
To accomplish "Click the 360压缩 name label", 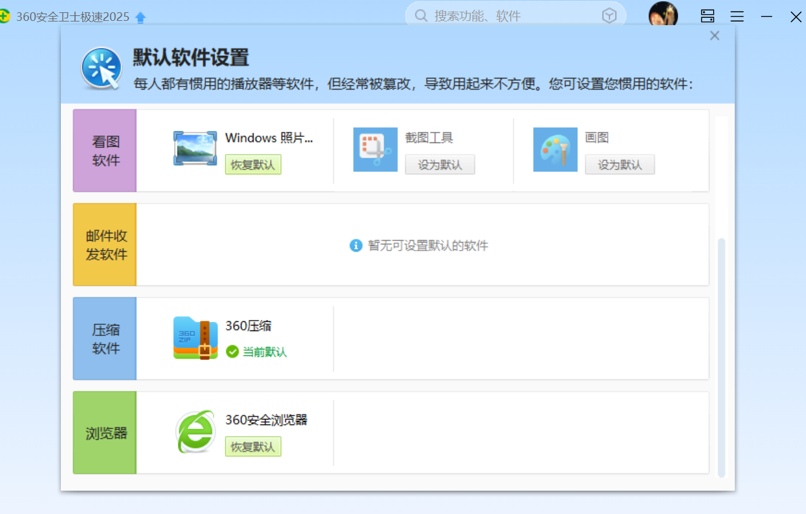I will point(248,326).
